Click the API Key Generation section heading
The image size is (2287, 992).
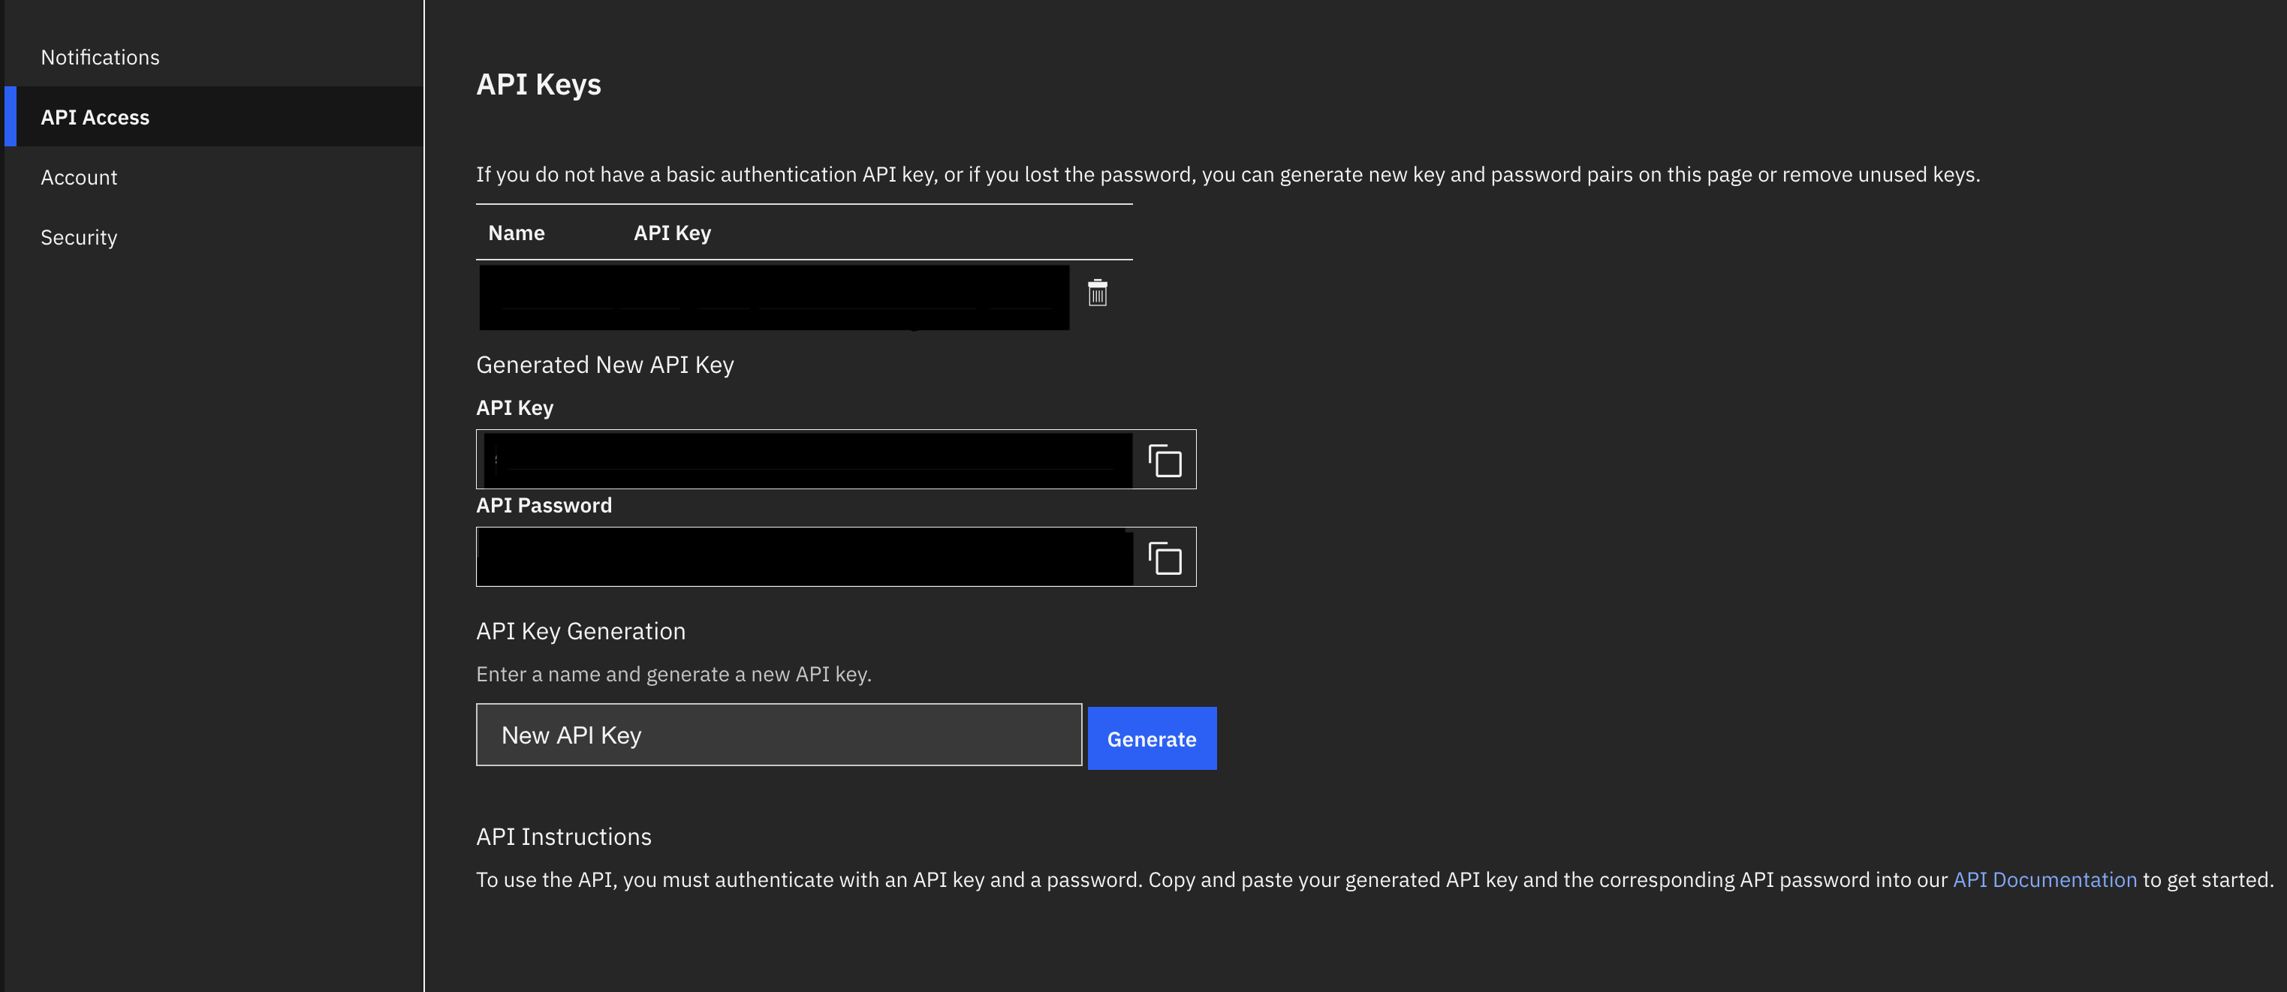(x=580, y=631)
